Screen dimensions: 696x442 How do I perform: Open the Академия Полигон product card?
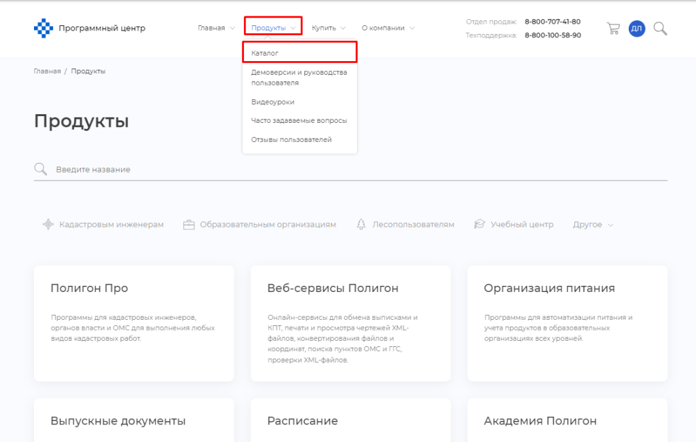coord(568,420)
